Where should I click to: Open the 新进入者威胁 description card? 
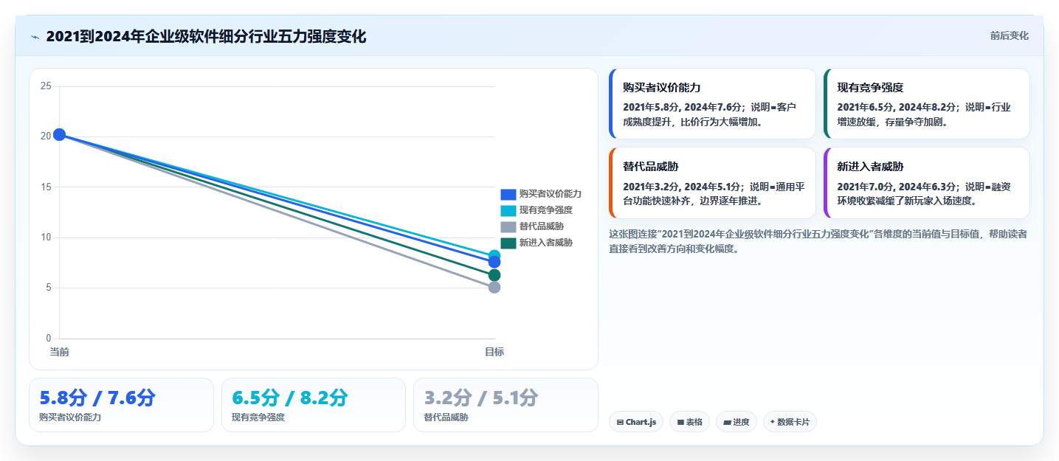926,183
